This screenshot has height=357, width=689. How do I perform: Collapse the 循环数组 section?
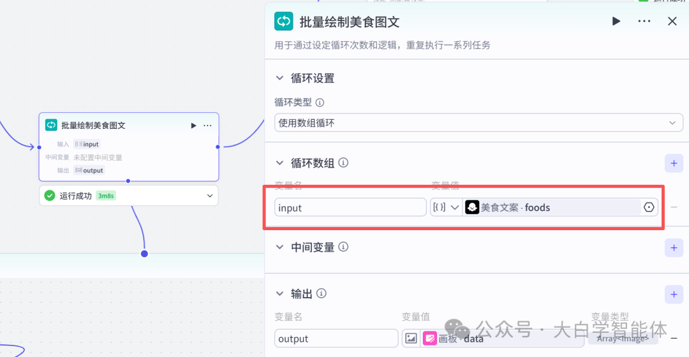click(280, 163)
